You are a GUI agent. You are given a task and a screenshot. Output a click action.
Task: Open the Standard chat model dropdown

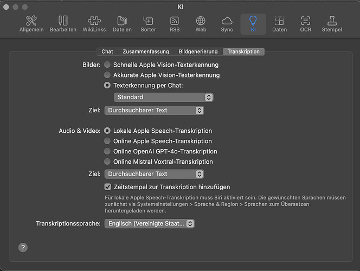(163, 97)
